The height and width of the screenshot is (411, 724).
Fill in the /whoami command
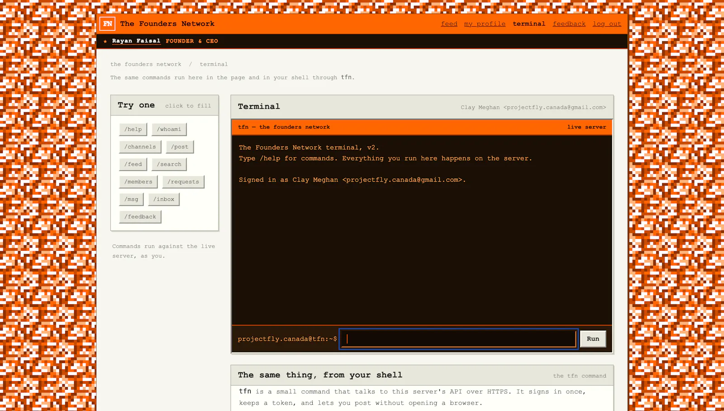point(169,129)
